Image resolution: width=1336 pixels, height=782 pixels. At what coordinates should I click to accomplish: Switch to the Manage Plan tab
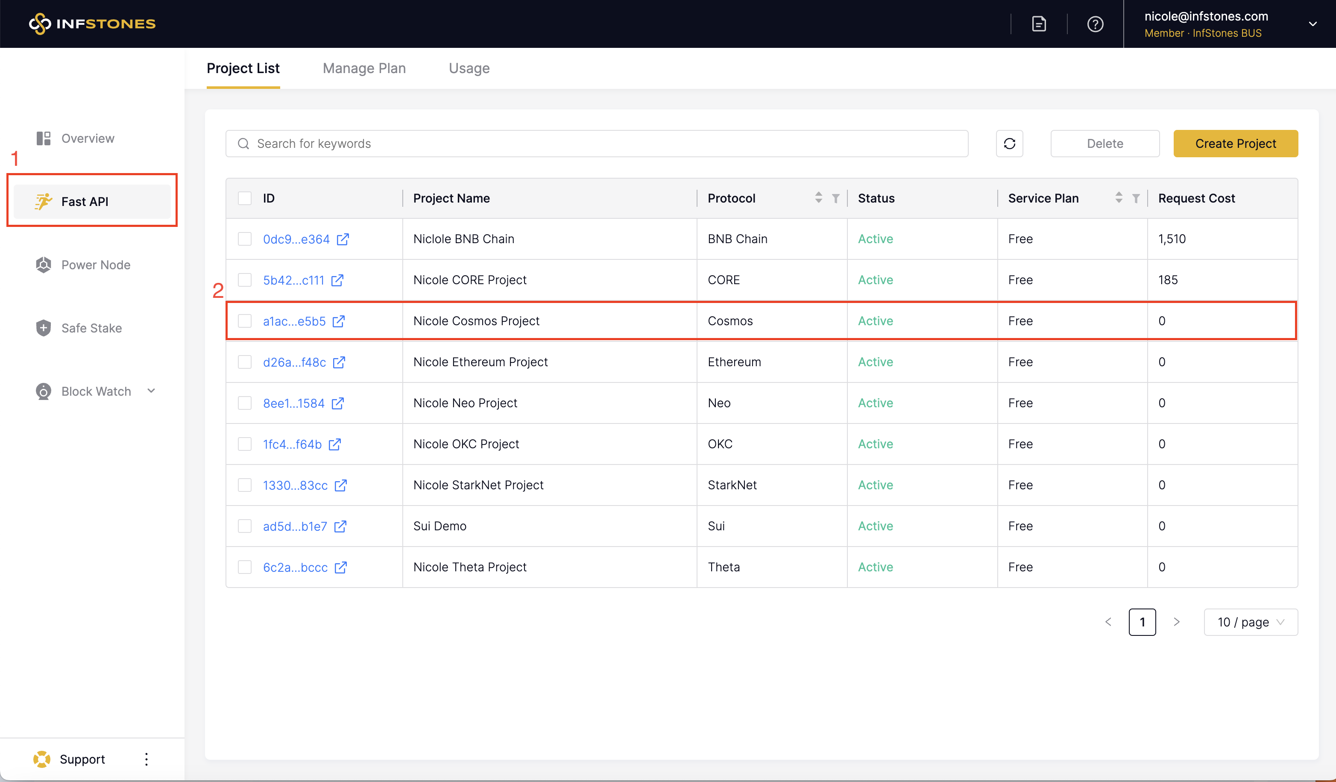tap(364, 68)
